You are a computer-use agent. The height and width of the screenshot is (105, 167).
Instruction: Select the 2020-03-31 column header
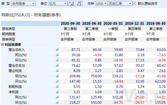(113, 23)
